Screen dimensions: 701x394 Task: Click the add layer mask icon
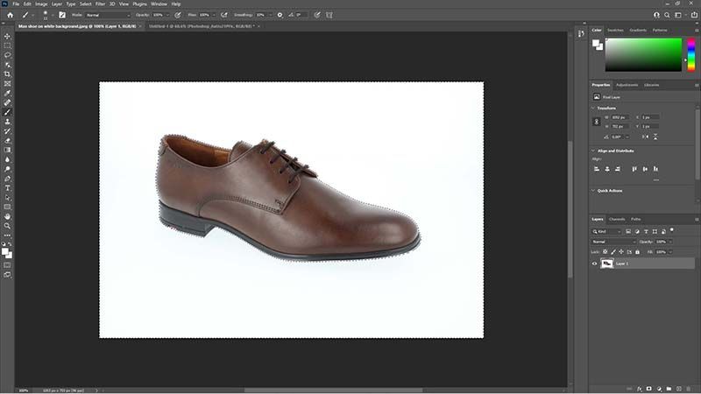[649, 388]
